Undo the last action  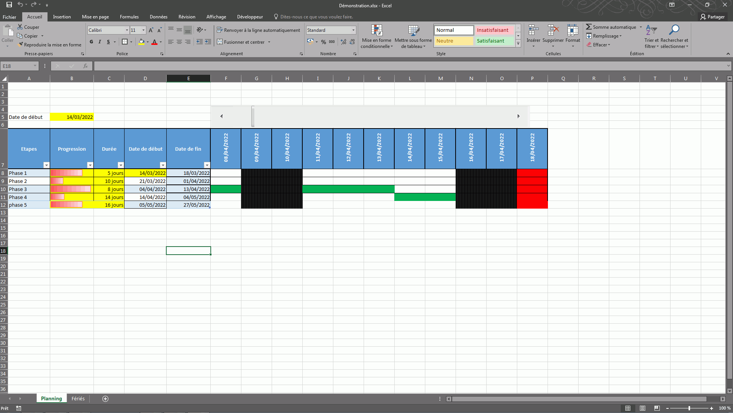pyautogui.click(x=20, y=5)
